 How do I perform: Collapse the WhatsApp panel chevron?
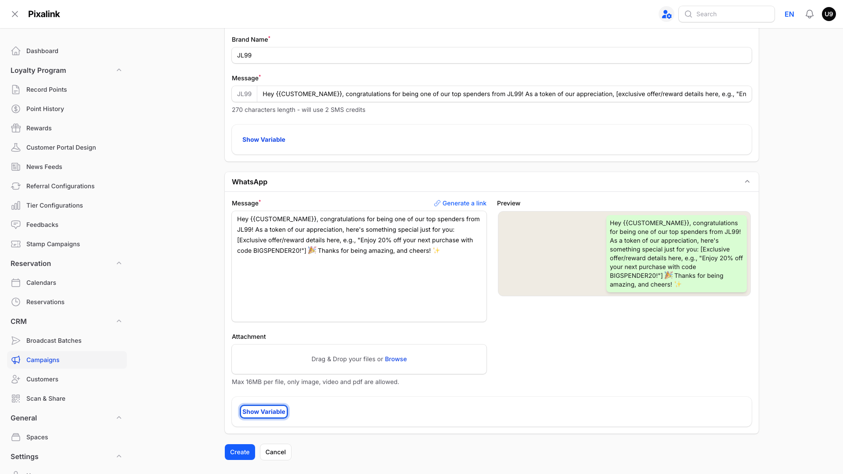coord(747,182)
